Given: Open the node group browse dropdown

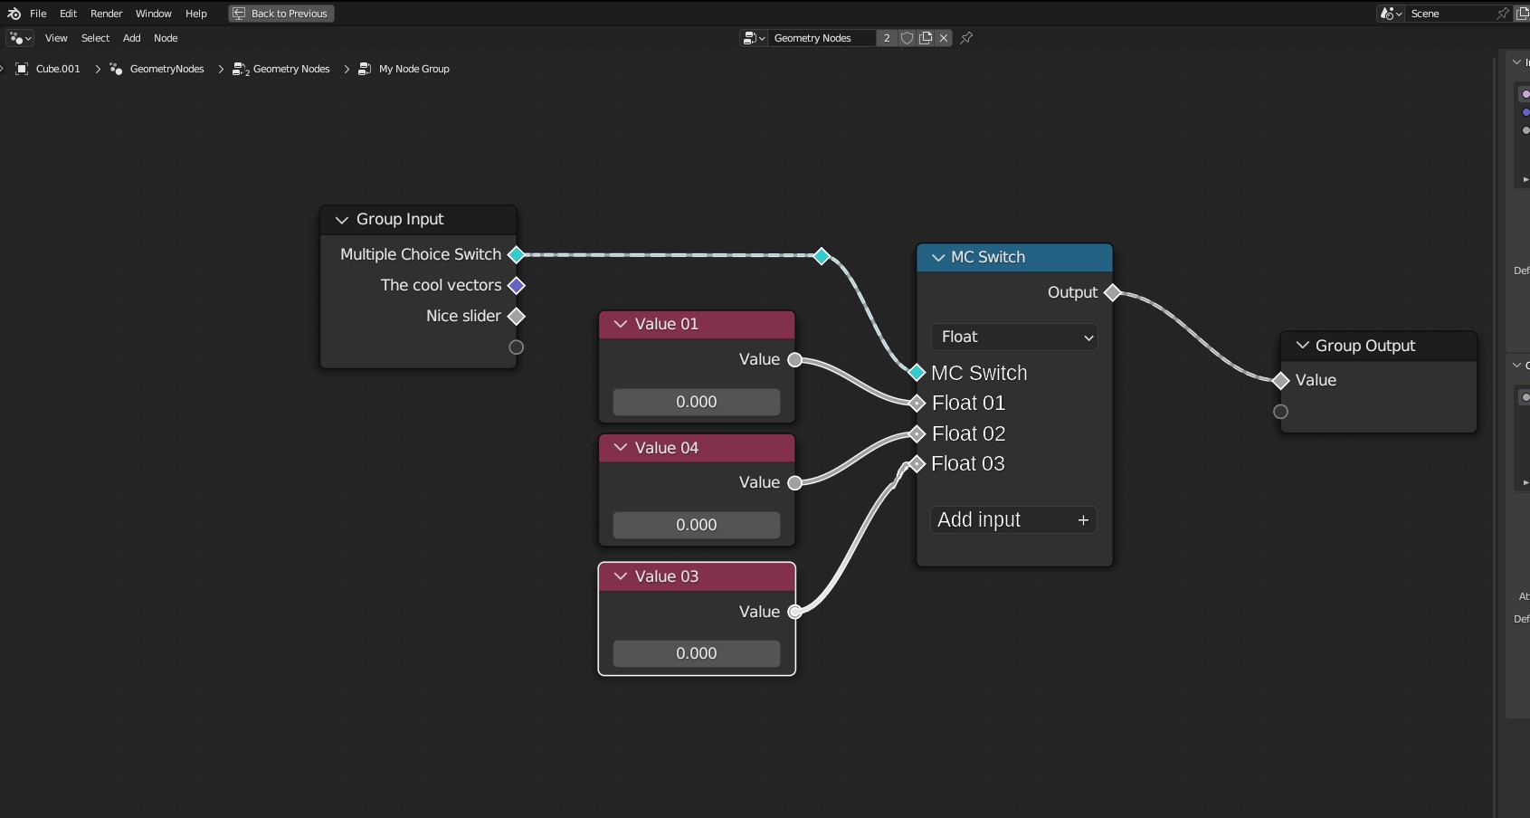Looking at the screenshot, I should point(754,38).
